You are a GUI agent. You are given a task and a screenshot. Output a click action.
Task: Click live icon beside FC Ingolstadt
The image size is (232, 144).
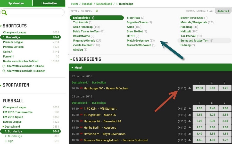pos(81,114)
